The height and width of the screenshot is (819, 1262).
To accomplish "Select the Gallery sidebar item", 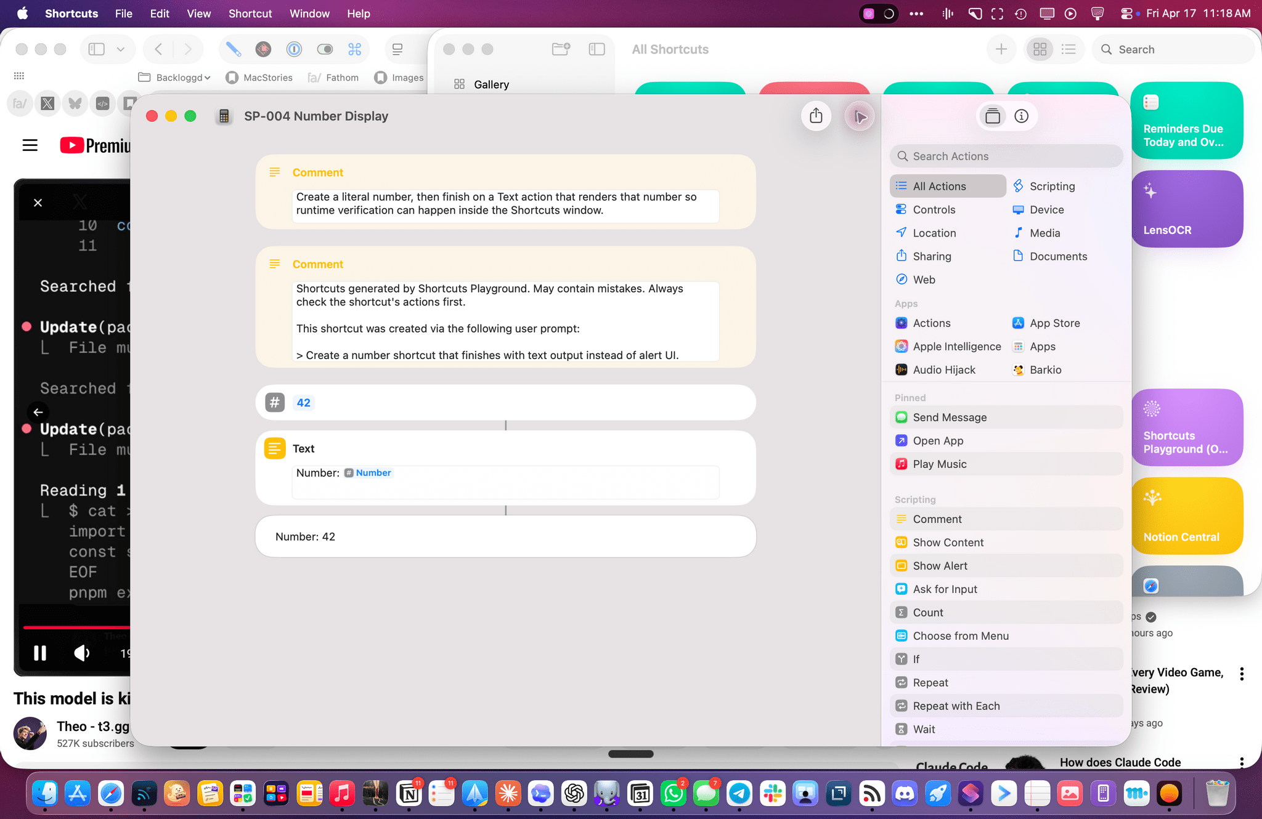I will point(491,84).
